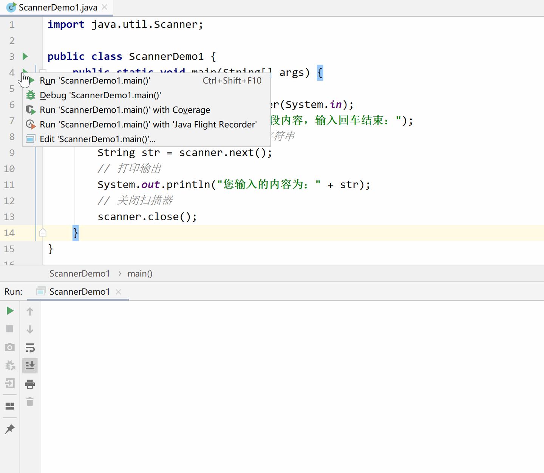This screenshot has height=473, width=544.
Task: Toggle Scroll to End in the Run console toolbar
Action: click(30, 366)
